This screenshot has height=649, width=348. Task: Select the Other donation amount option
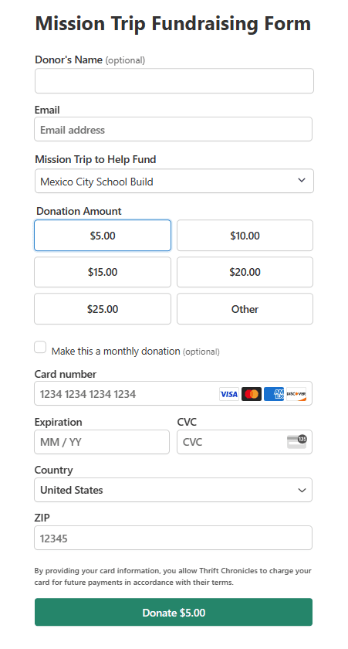[x=245, y=309]
